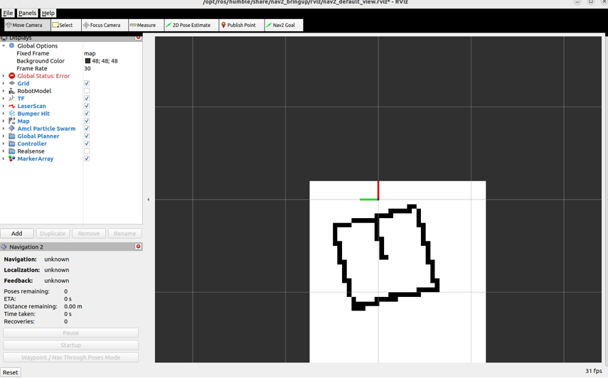The image size is (608, 378).
Task: Toggle the Grid display checkbox
Action: (x=87, y=83)
